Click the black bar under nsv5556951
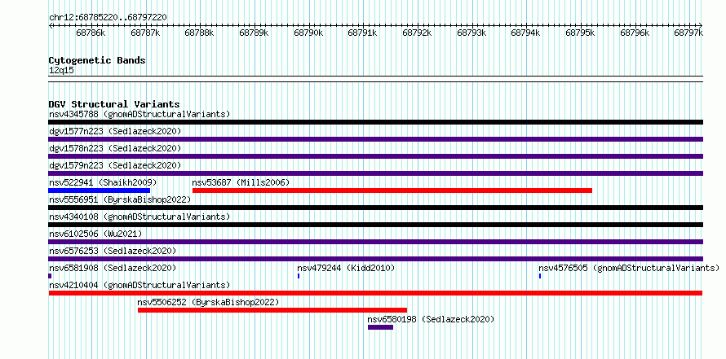 coord(375,208)
